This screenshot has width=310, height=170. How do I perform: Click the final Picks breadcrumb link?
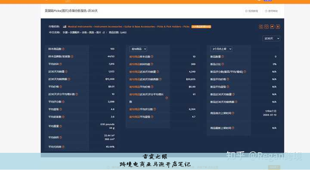click(186, 27)
